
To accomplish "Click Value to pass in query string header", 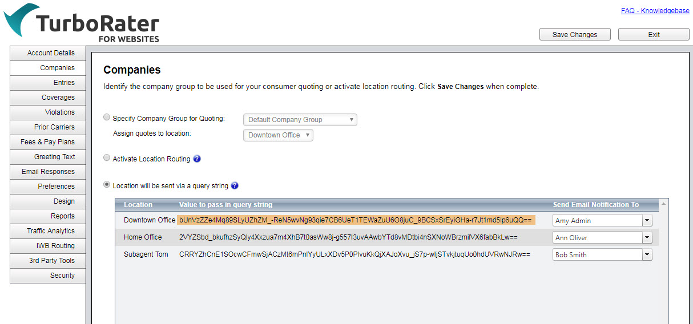I will [x=225, y=205].
